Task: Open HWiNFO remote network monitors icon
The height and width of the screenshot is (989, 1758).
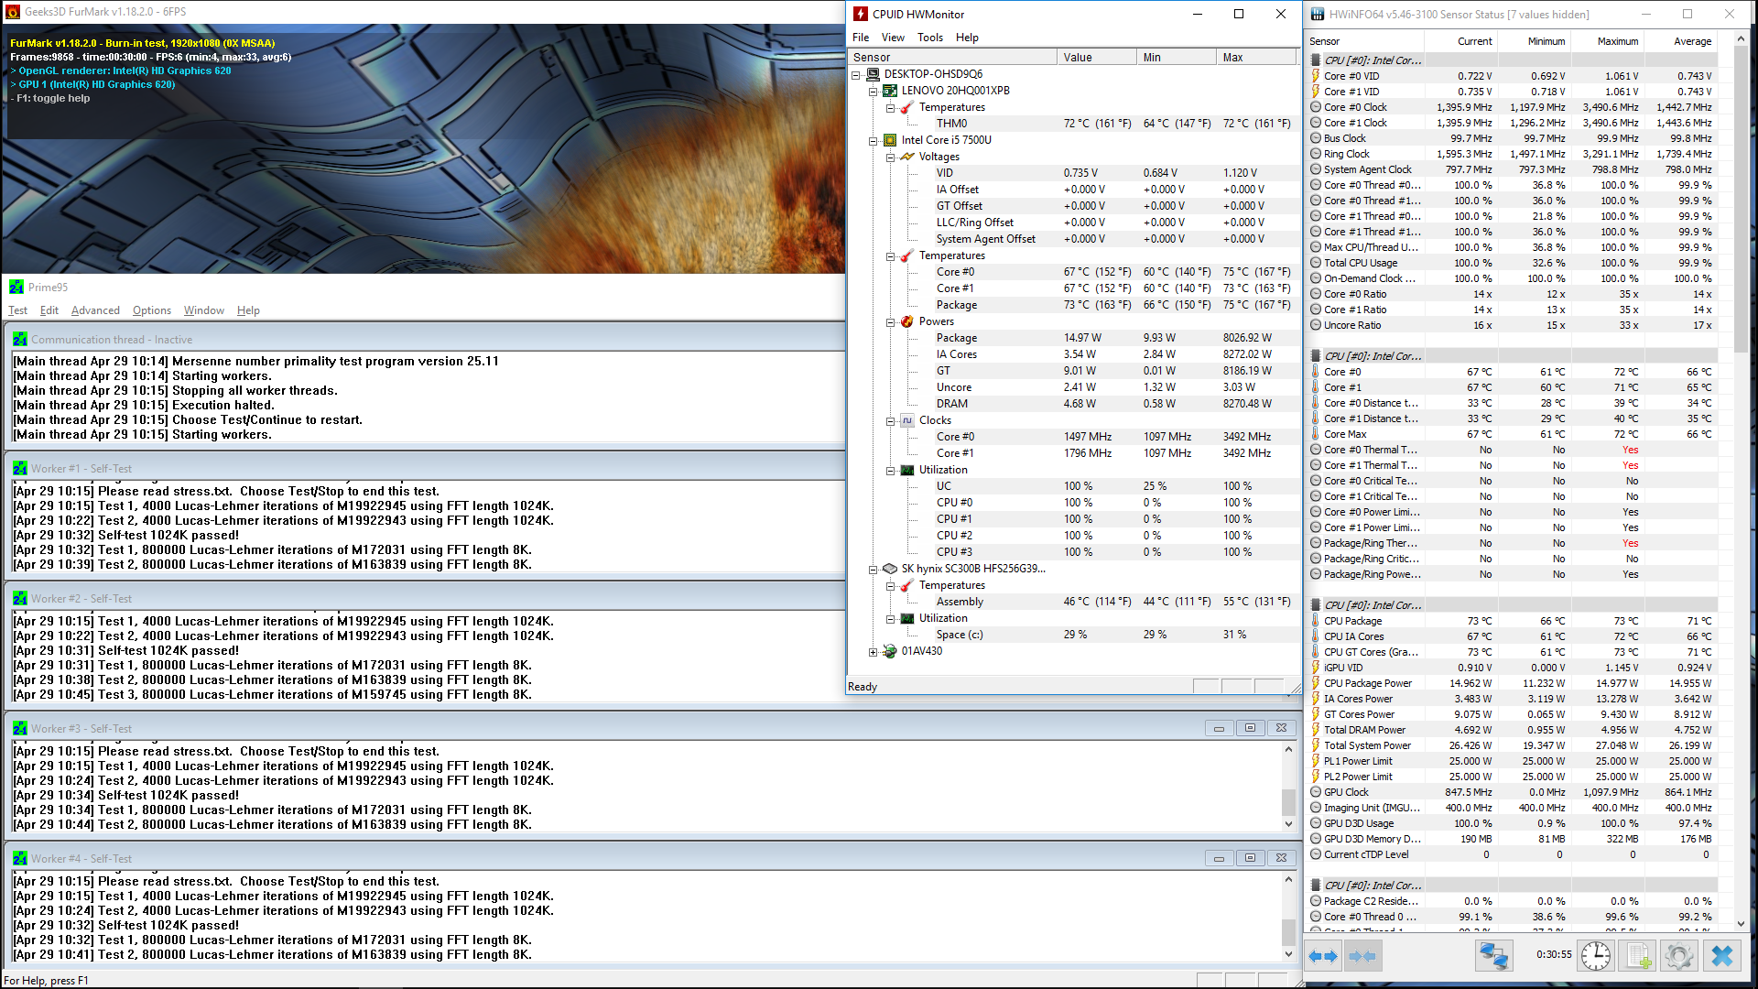Action: point(1493,956)
